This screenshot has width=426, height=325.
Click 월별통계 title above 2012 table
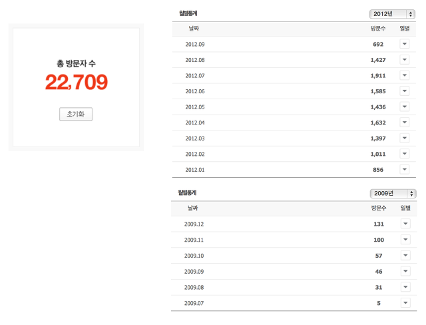(x=188, y=13)
